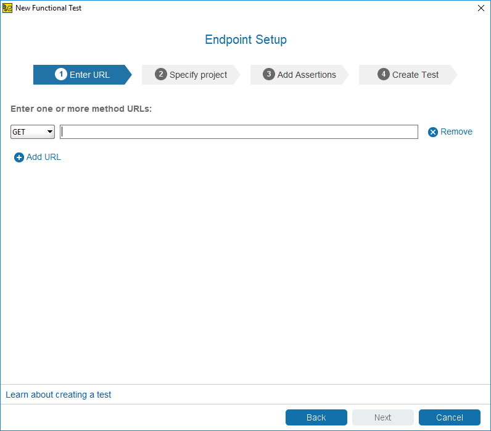Click the Add URL plus icon

(19, 157)
